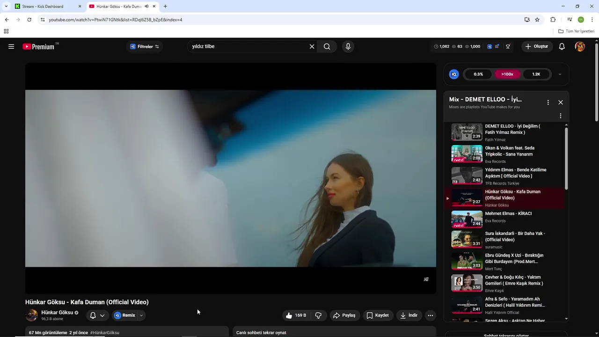Click the address bar URL
Image resolution: width=599 pixels, height=337 pixels.
pos(116,20)
